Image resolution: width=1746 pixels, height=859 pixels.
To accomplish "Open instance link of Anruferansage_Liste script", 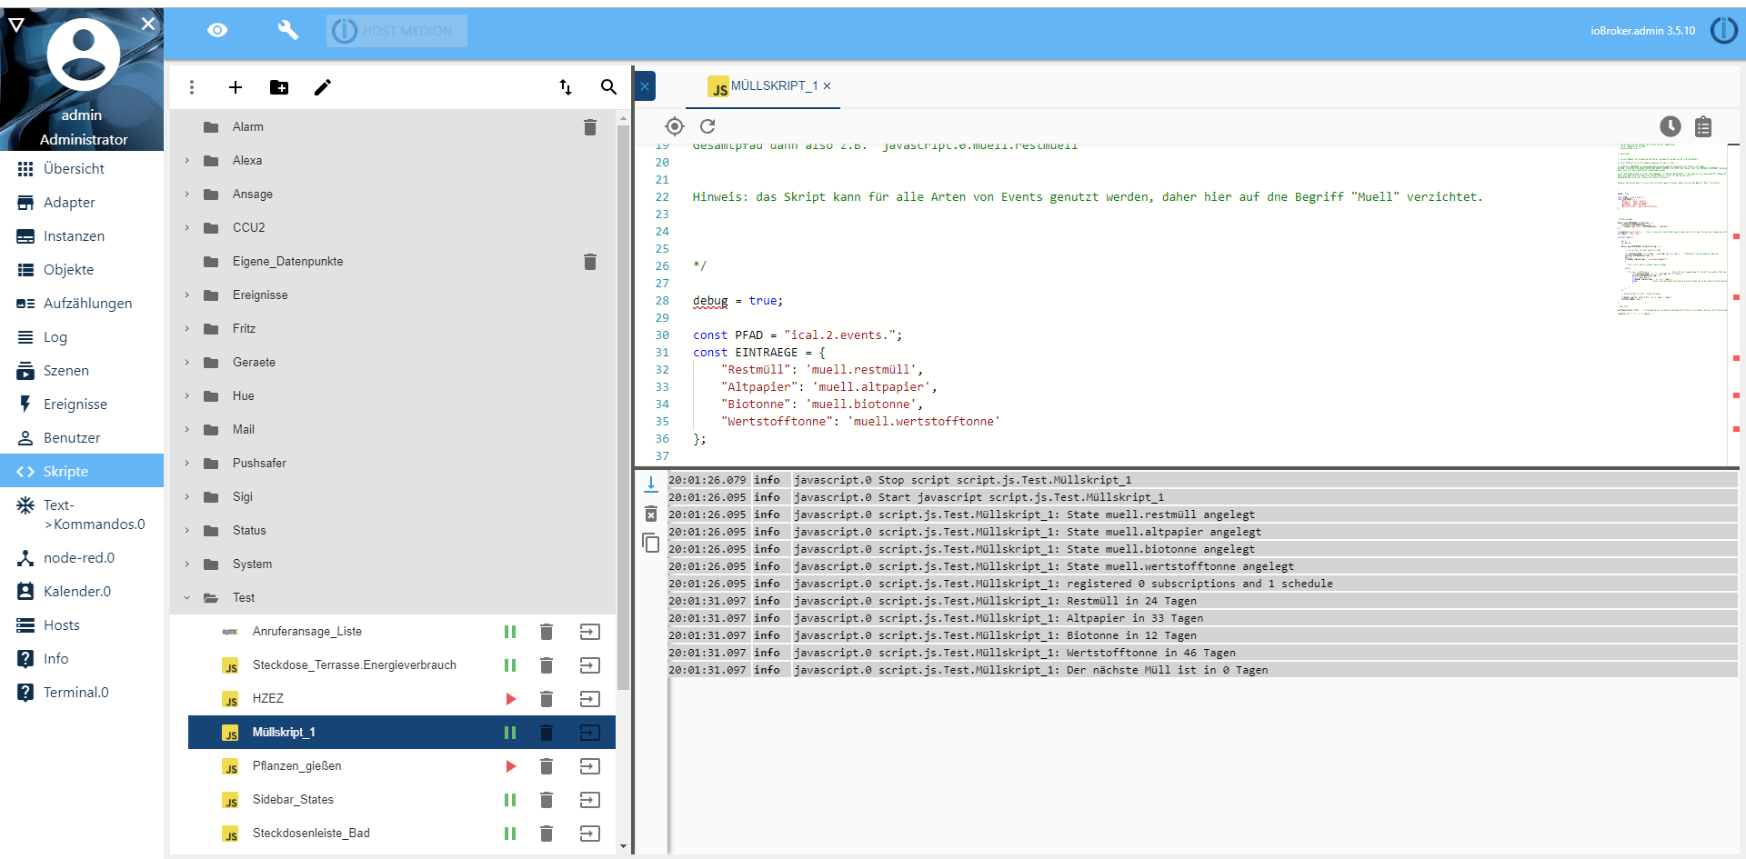I will 590,632.
